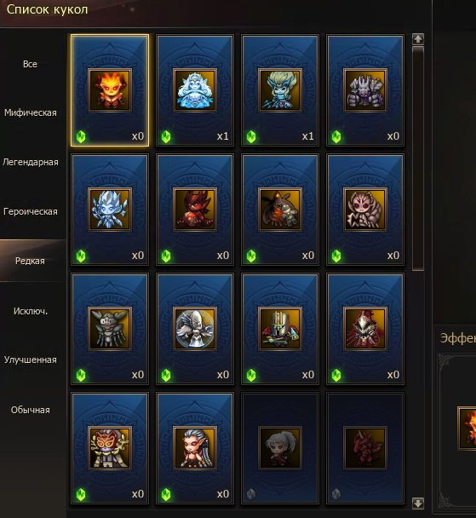This screenshot has width=476, height=518.
Task: Show the Легендарная dolls list
Action: tap(30, 162)
